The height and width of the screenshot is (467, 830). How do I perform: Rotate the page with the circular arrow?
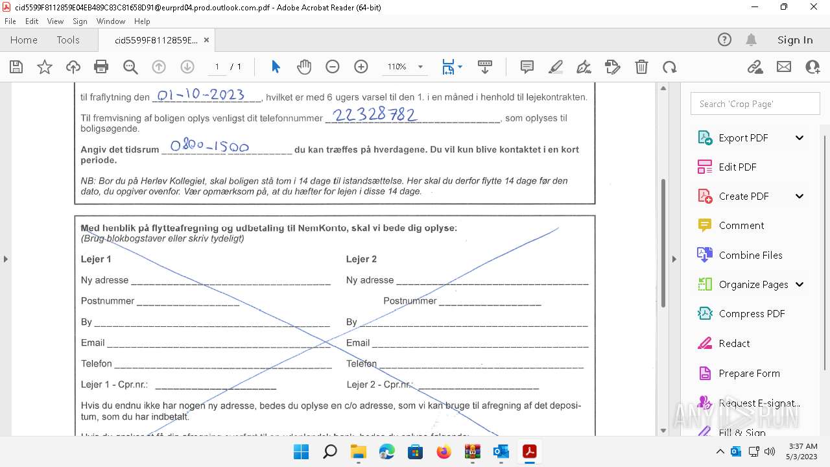pyautogui.click(x=670, y=67)
